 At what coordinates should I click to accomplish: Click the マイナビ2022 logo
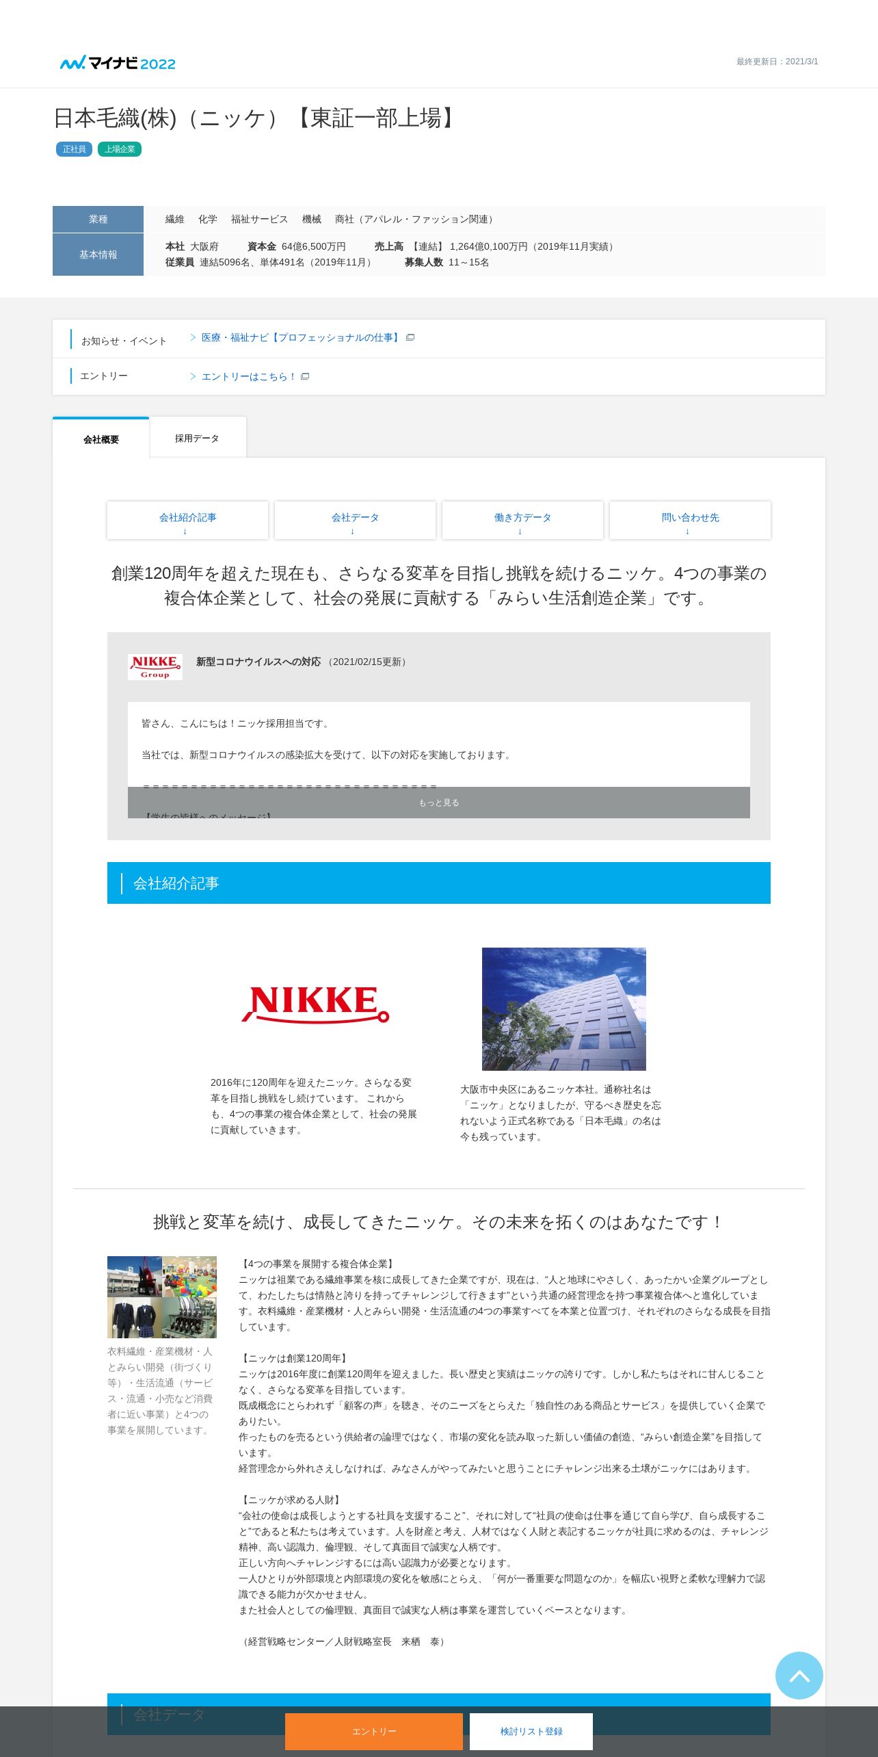click(118, 63)
